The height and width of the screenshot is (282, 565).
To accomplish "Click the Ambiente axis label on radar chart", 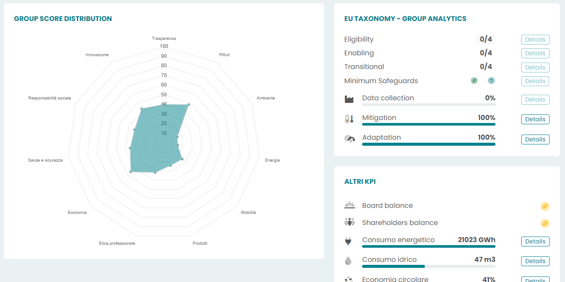I will pyautogui.click(x=266, y=98).
